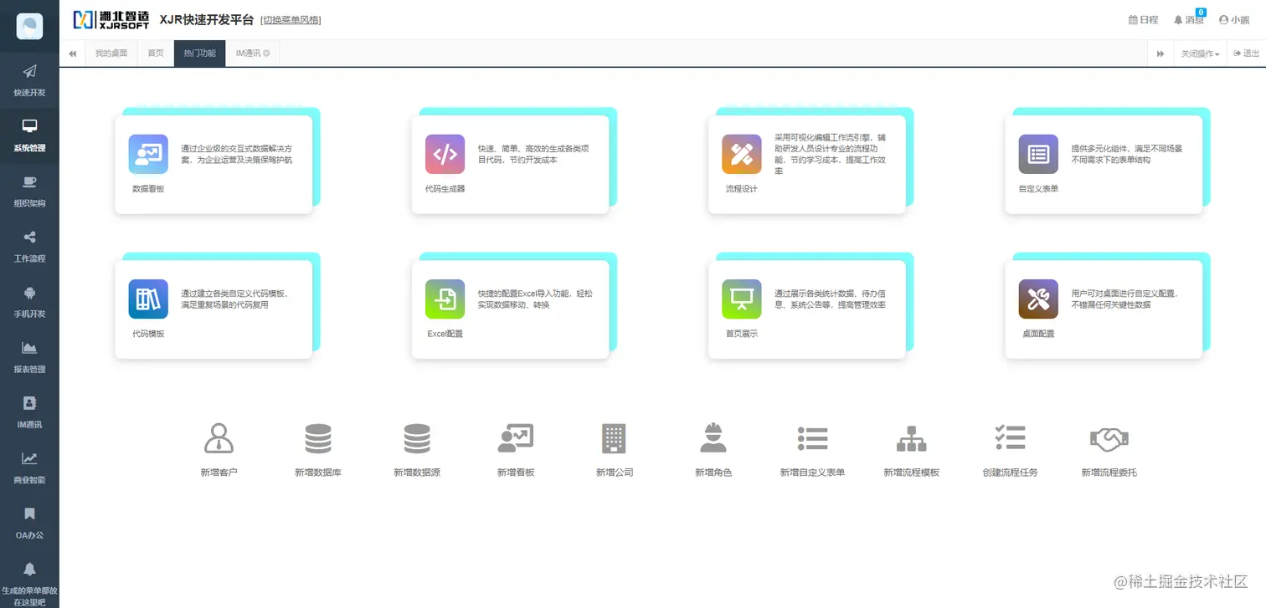Click 新增公司 building icon

click(x=614, y=438)
